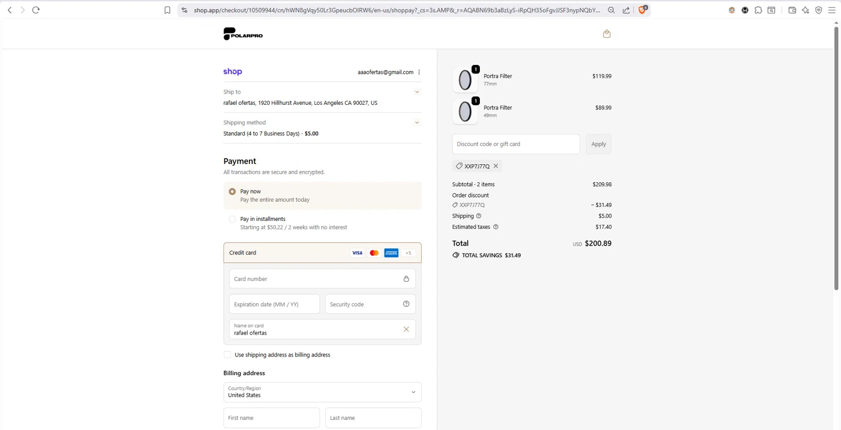Open the shopping bag cart icon

tap(607, 34)
